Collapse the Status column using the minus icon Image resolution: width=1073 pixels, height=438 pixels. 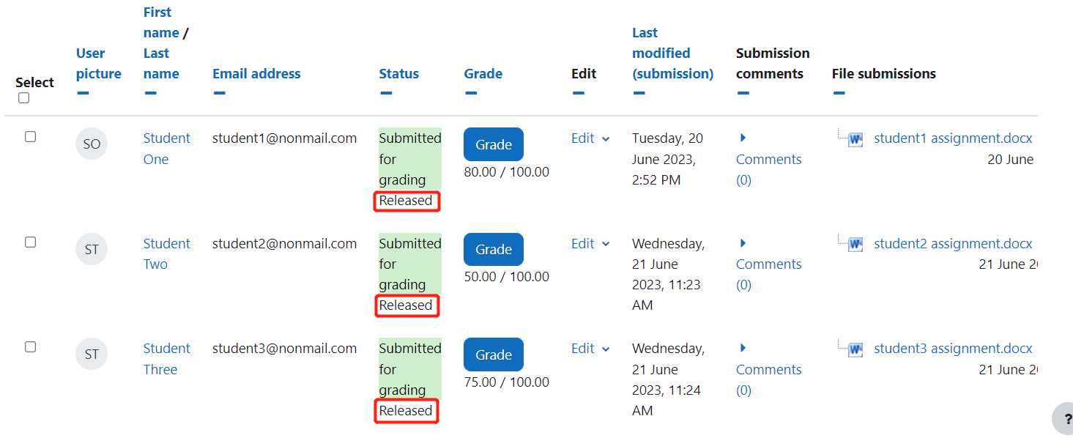click(x=386, y=93)
